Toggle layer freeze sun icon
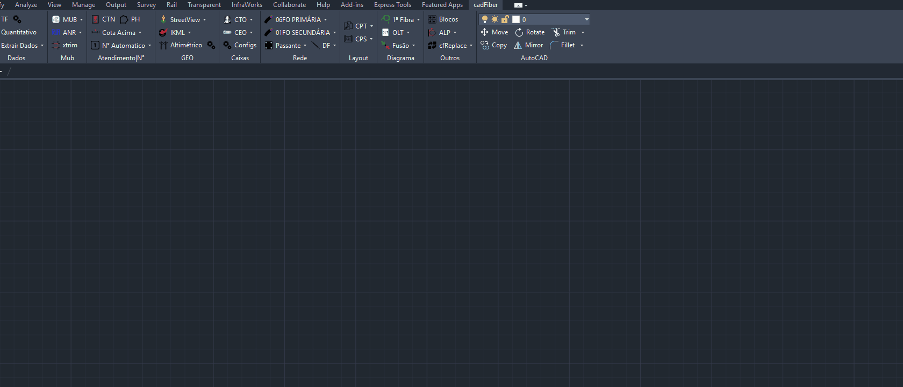903x387 pixels. click(x=494, y=19)
